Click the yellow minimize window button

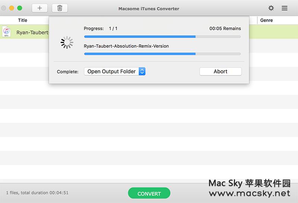[12, 8]
